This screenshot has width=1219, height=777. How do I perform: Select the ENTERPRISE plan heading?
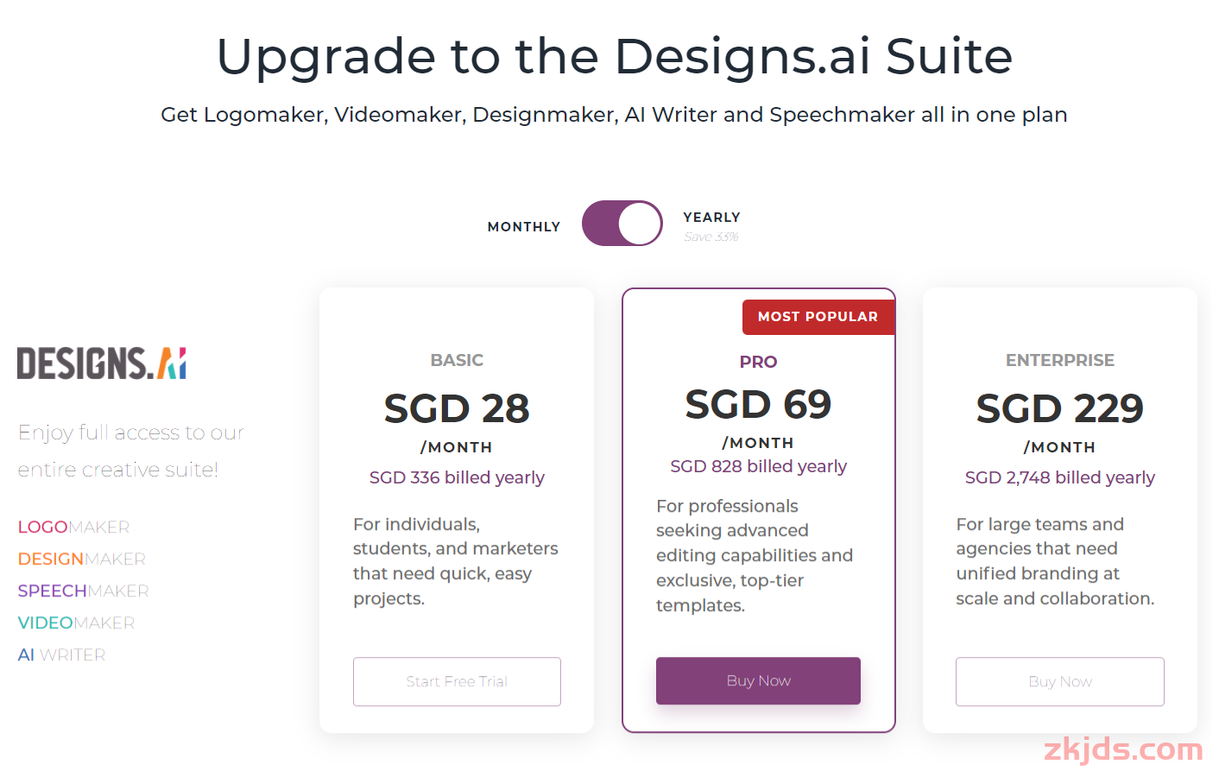click(x=1060, y=360)
